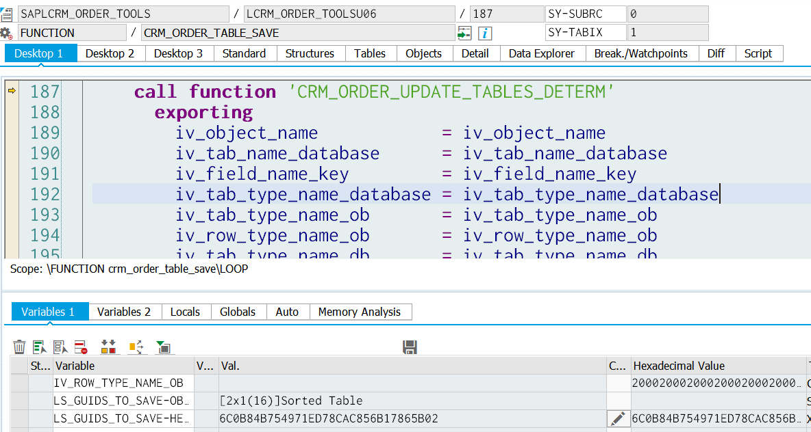
Task: Open the Detail tab
Action: click(475, 54)
